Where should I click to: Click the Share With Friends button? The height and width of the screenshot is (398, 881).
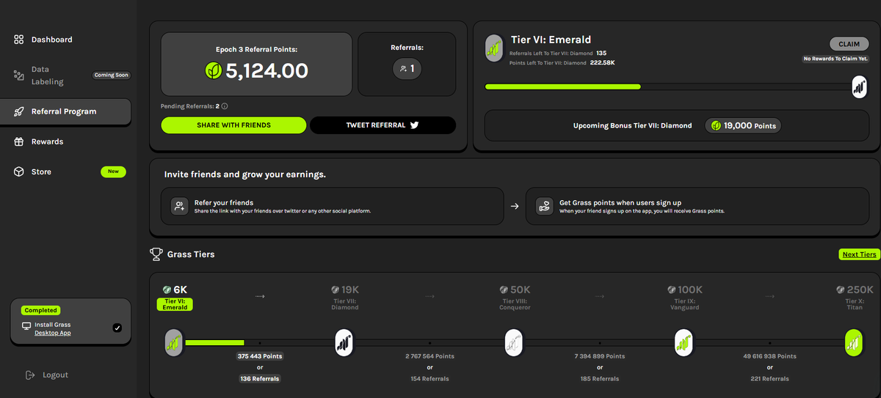(x=233, y=125)
